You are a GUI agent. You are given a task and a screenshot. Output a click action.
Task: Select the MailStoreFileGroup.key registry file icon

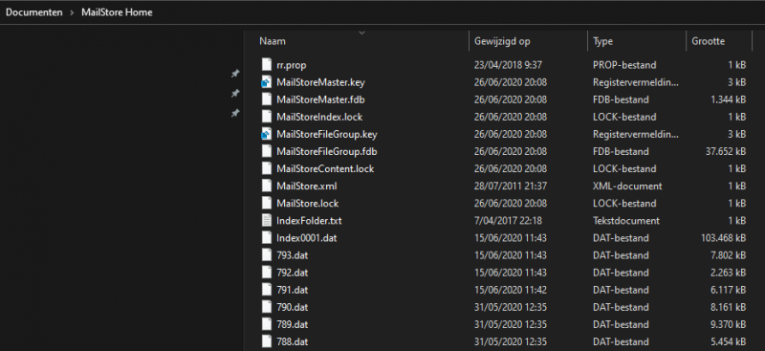pyautogui.click(x=266, y=134)
